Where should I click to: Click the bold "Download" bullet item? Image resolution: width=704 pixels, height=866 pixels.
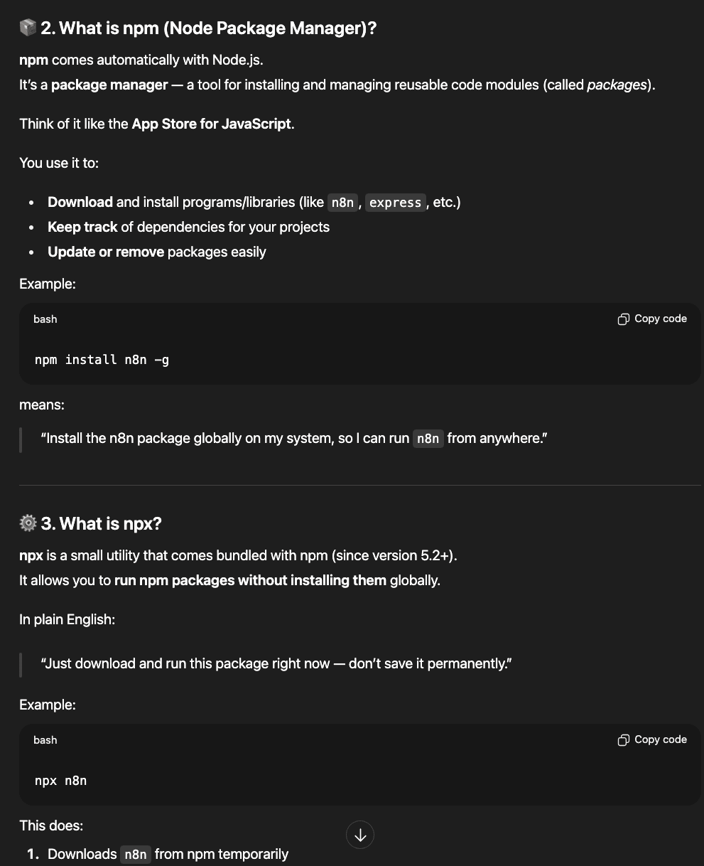(80, 203)
